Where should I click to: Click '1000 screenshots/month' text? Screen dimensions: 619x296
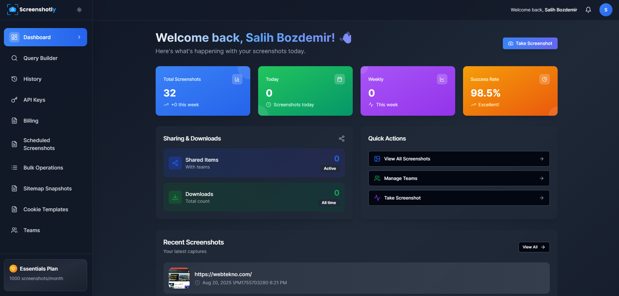click(36, 278)
